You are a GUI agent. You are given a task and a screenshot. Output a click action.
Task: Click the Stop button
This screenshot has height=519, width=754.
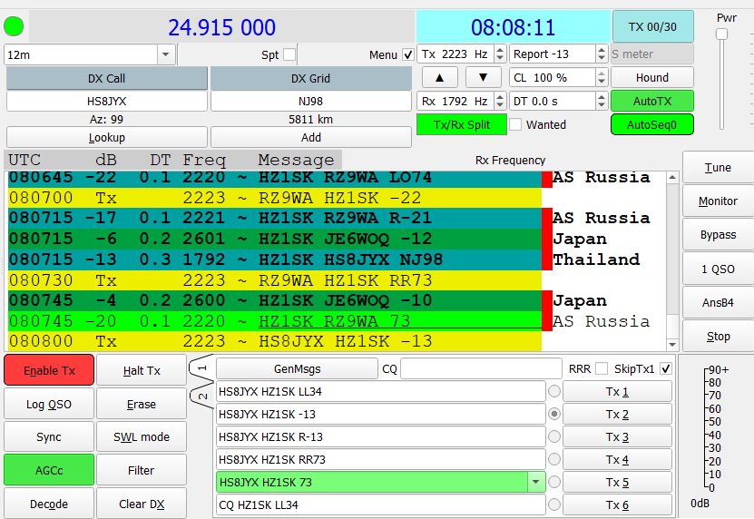[x=718, y=337]
